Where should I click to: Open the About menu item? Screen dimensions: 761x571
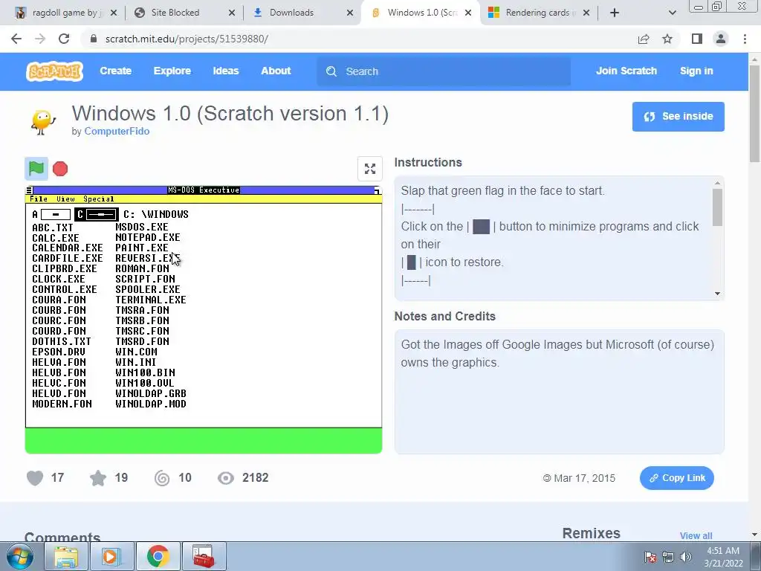coord(276,71)
